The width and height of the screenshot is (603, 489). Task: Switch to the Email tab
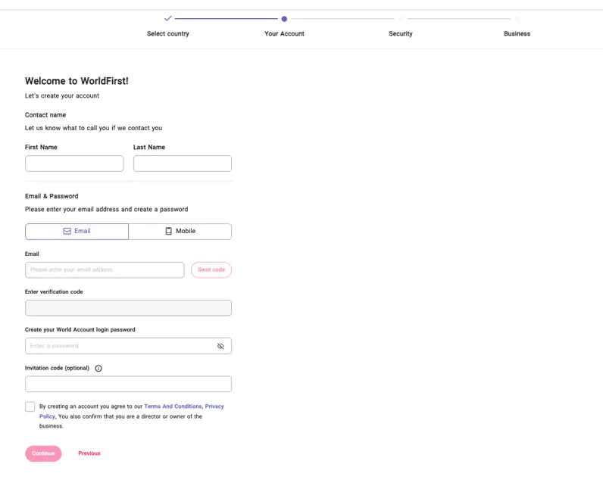point(77,231)
